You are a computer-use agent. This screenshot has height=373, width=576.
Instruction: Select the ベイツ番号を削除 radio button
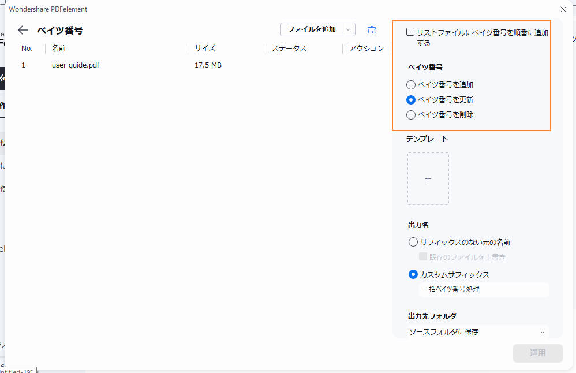(x=410, y=114)
